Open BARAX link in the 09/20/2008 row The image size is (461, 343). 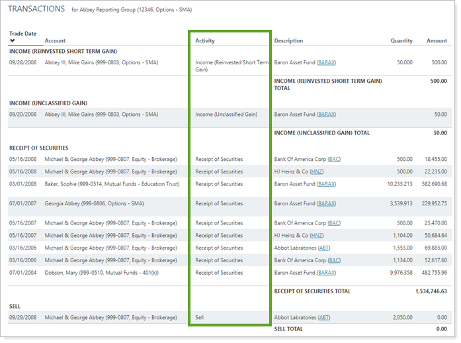[x=326, y=115]
